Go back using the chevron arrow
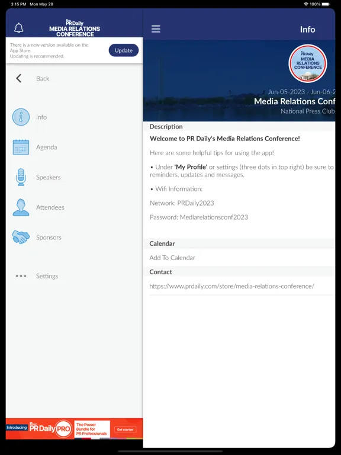The width and height of the screenshot is (341, 455). (x=18, y=78)
